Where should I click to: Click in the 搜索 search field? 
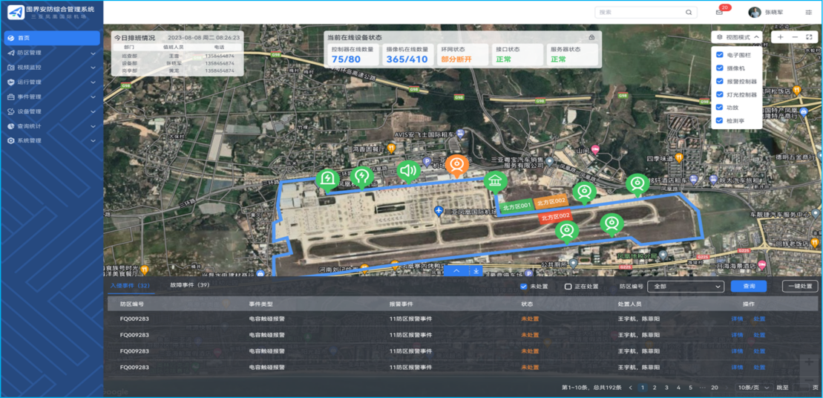640,13
